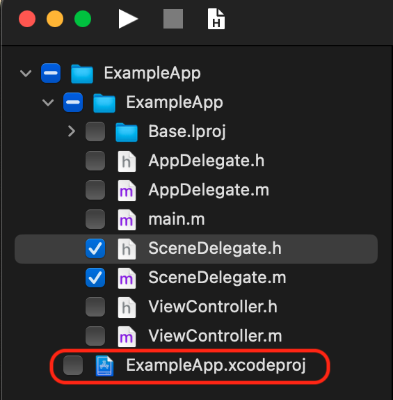393x400 pixels.
Task: Select the ViewController.h file name
Action: (x=213, y=307)
